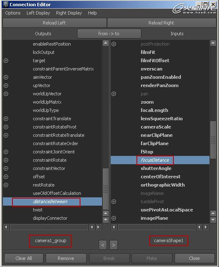Click Outputs horizontal scroll far-left arrow
The image size is (219, 267).
coord(6,227)
